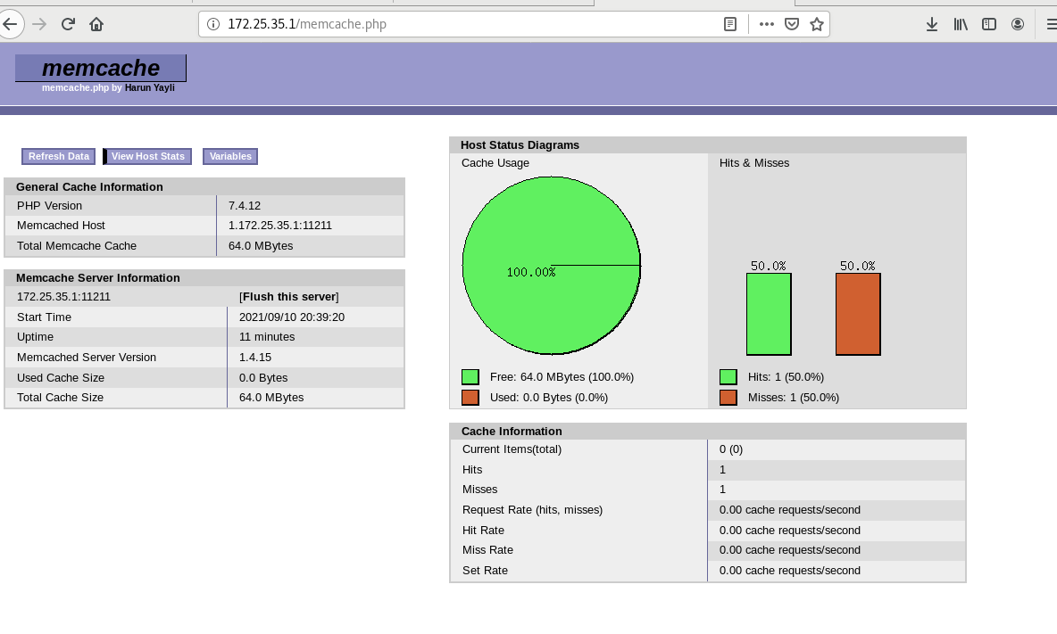The image size is (1057, 634).
Task: Click Total Memcache Cache value 64.0 MBytes
Action: 261,245
